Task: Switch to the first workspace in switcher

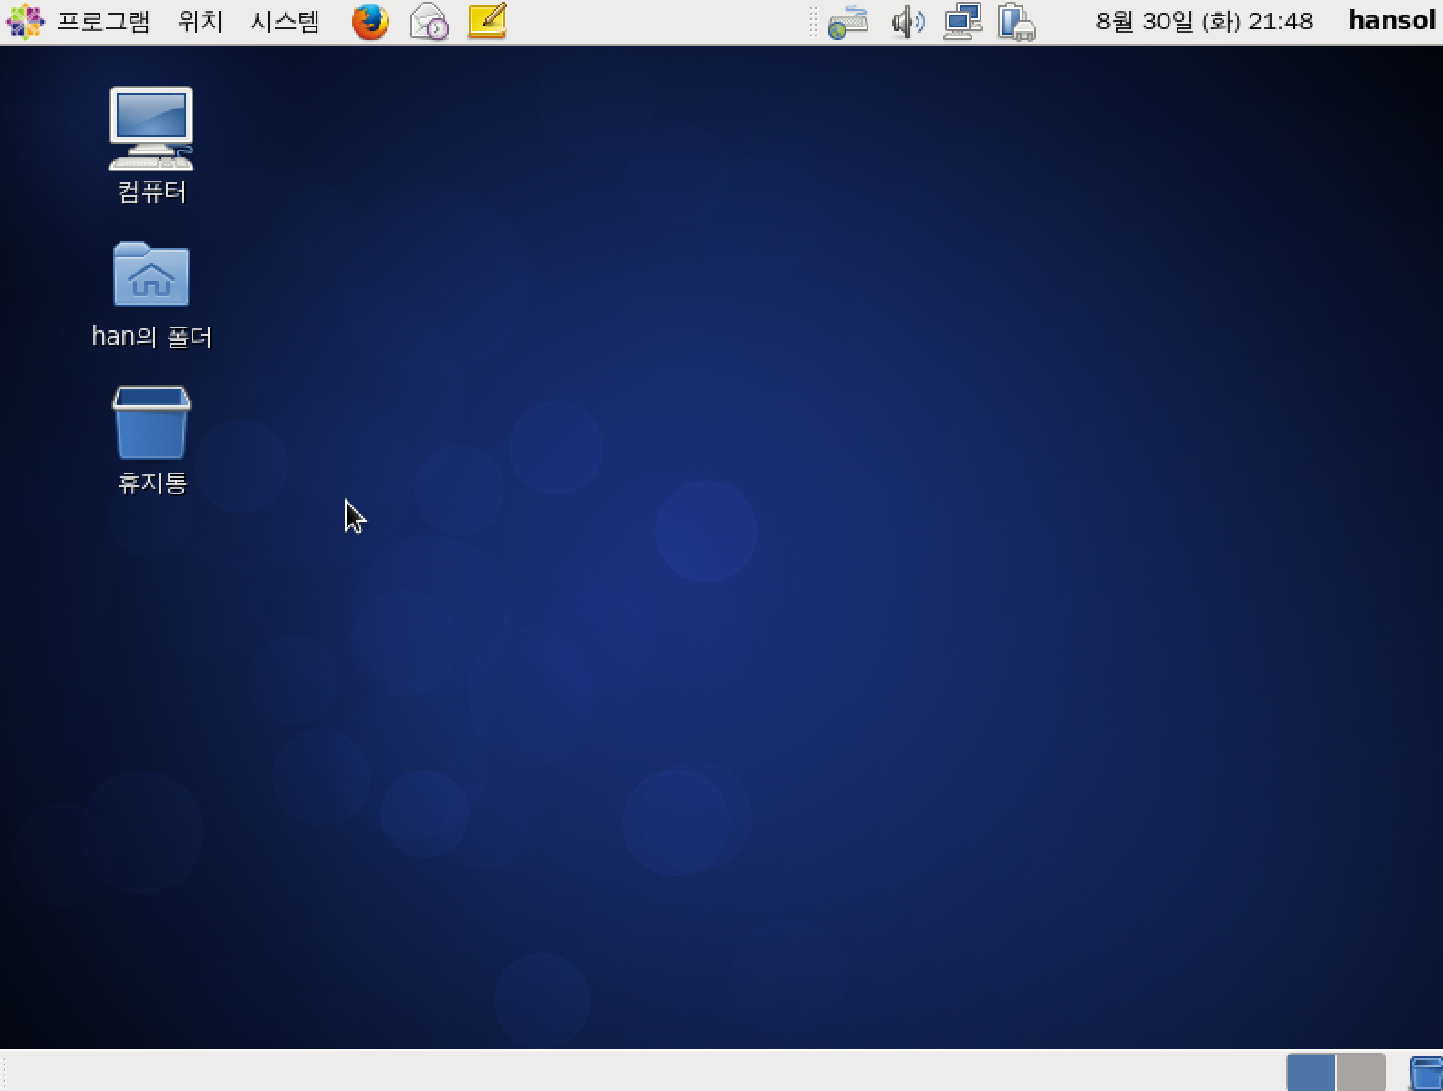Action: 1311,1073
